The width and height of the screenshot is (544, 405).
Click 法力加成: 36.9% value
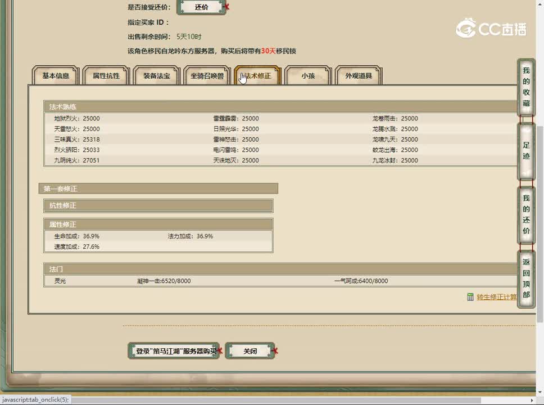190,236
